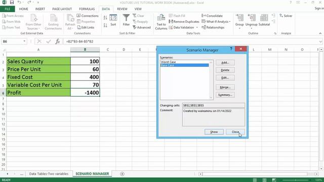Click Edit... in Scenario Manager

[x=225, y=78]
